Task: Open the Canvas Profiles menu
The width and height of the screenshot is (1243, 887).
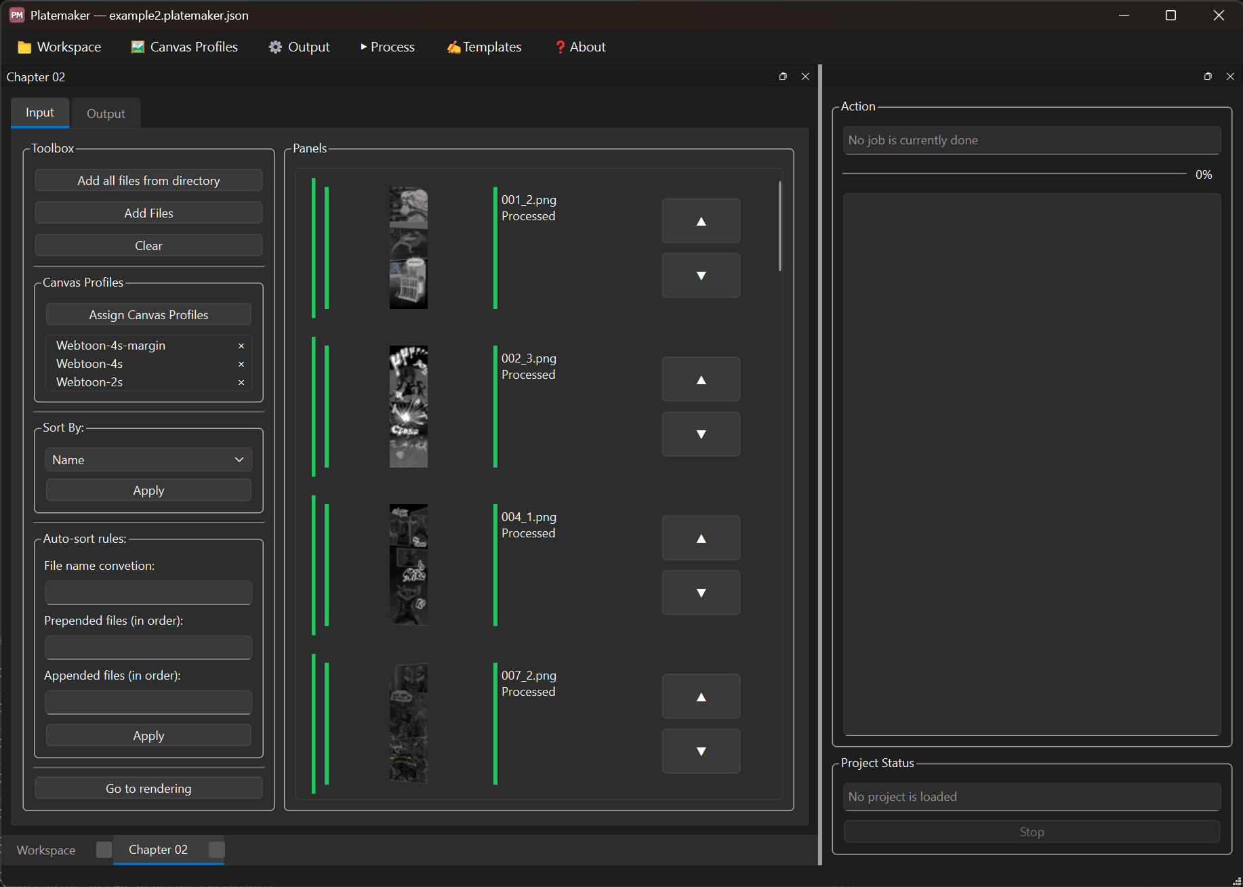Action: tap(184, 47)
